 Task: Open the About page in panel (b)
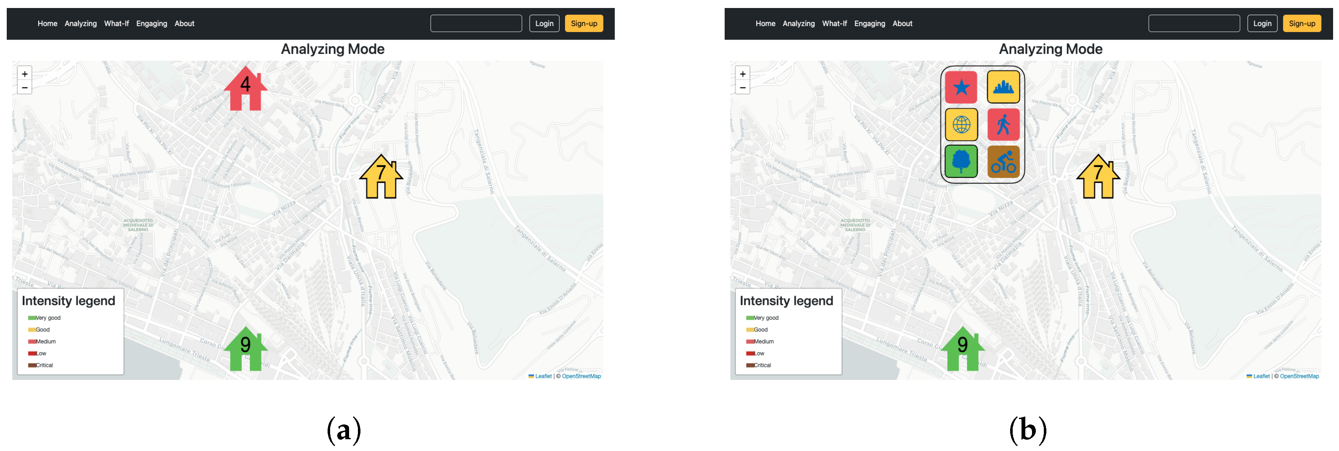(902, 24)
